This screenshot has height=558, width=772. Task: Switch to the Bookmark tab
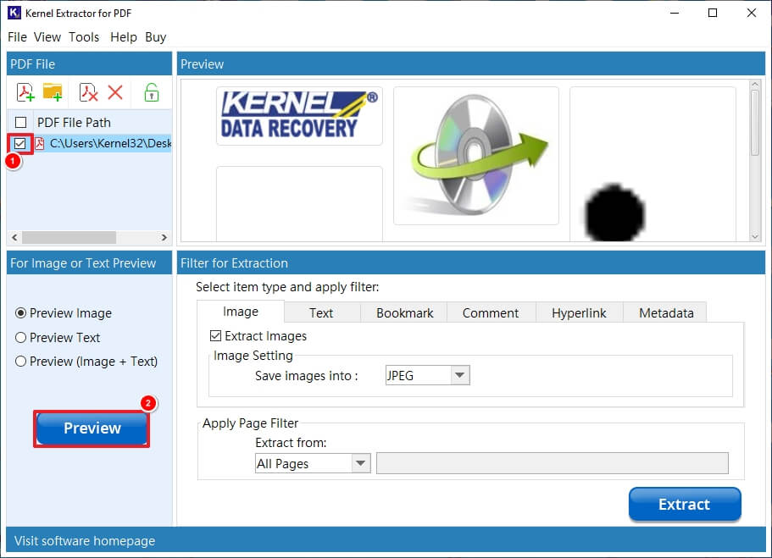click(x=405, y=313)
